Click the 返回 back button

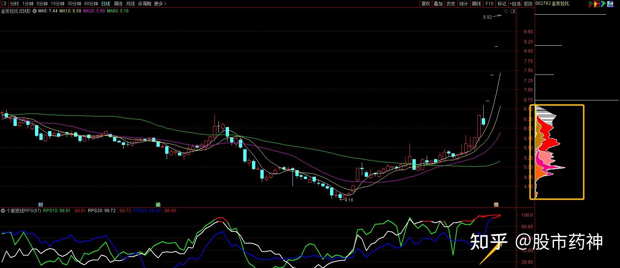point(528,4)
